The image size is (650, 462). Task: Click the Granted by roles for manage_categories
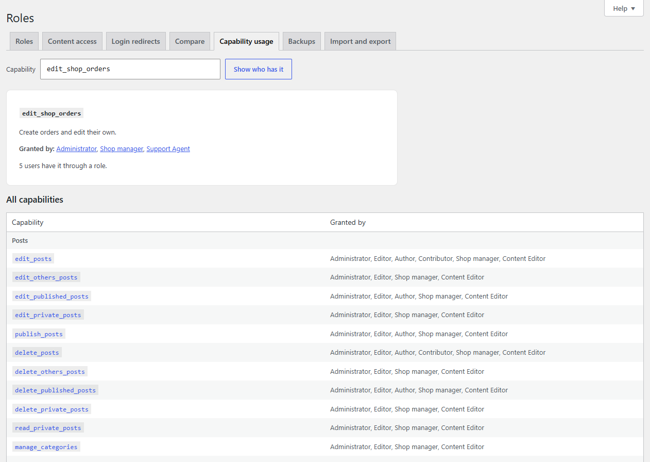[x=407, y=447]
